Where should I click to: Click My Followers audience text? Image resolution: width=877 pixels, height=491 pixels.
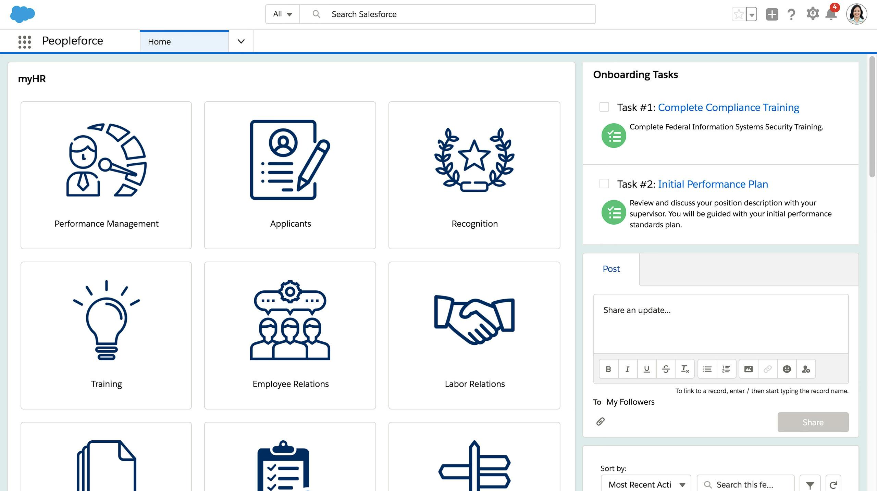pos(630,402)
